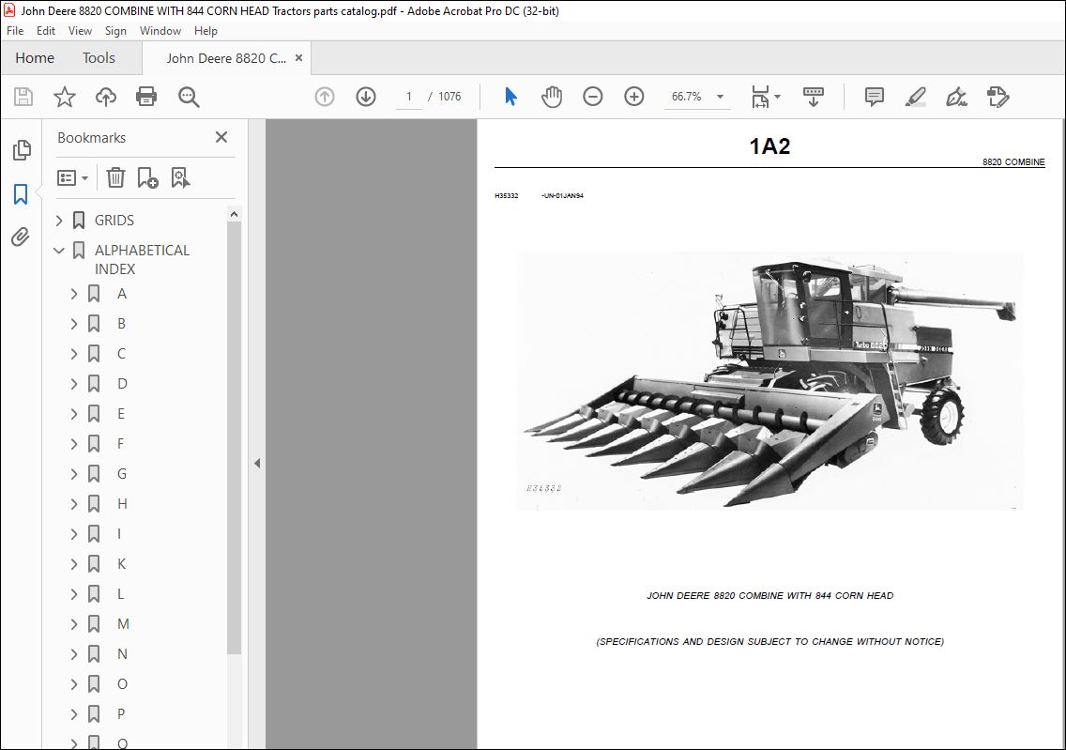The height and width of the screenshot is (750, 1066).
Task: Select the ALPHABETICAL INDEX bookmark label
Action: tap(142, 260)
